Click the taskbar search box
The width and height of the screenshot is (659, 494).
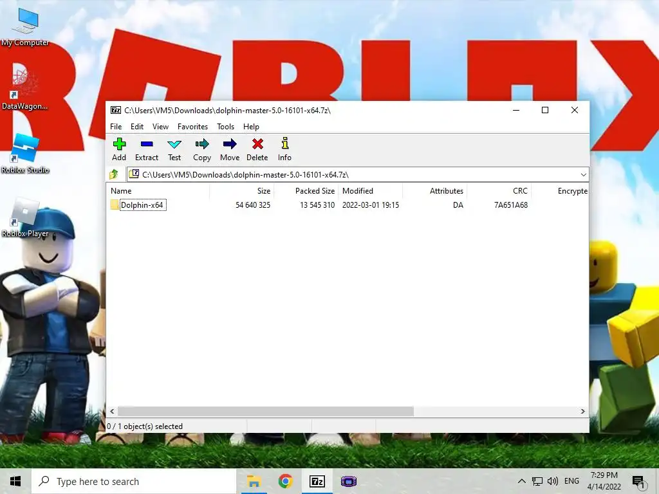tap(134, 481)
